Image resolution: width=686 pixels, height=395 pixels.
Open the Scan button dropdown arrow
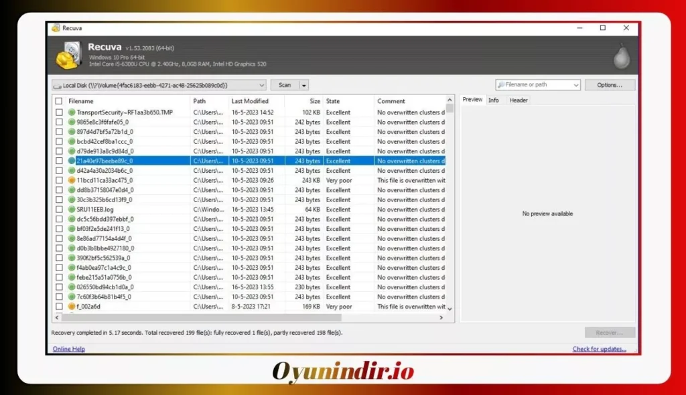pyautogui.click(x=303, y=85)
